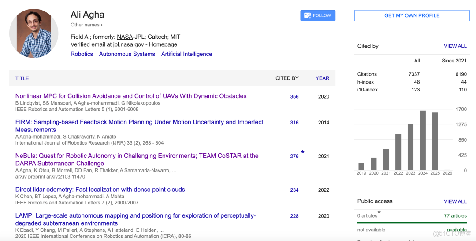Open the Artificial Intelligence interest tag
This screenshot has height=241, width=476.
[x=186, y=54]
